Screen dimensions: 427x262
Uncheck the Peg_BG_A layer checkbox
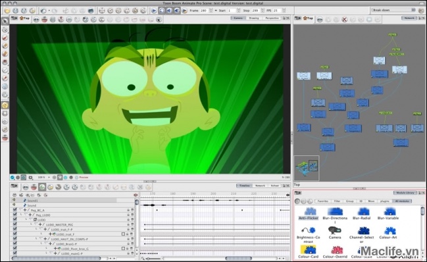(14, 210)
